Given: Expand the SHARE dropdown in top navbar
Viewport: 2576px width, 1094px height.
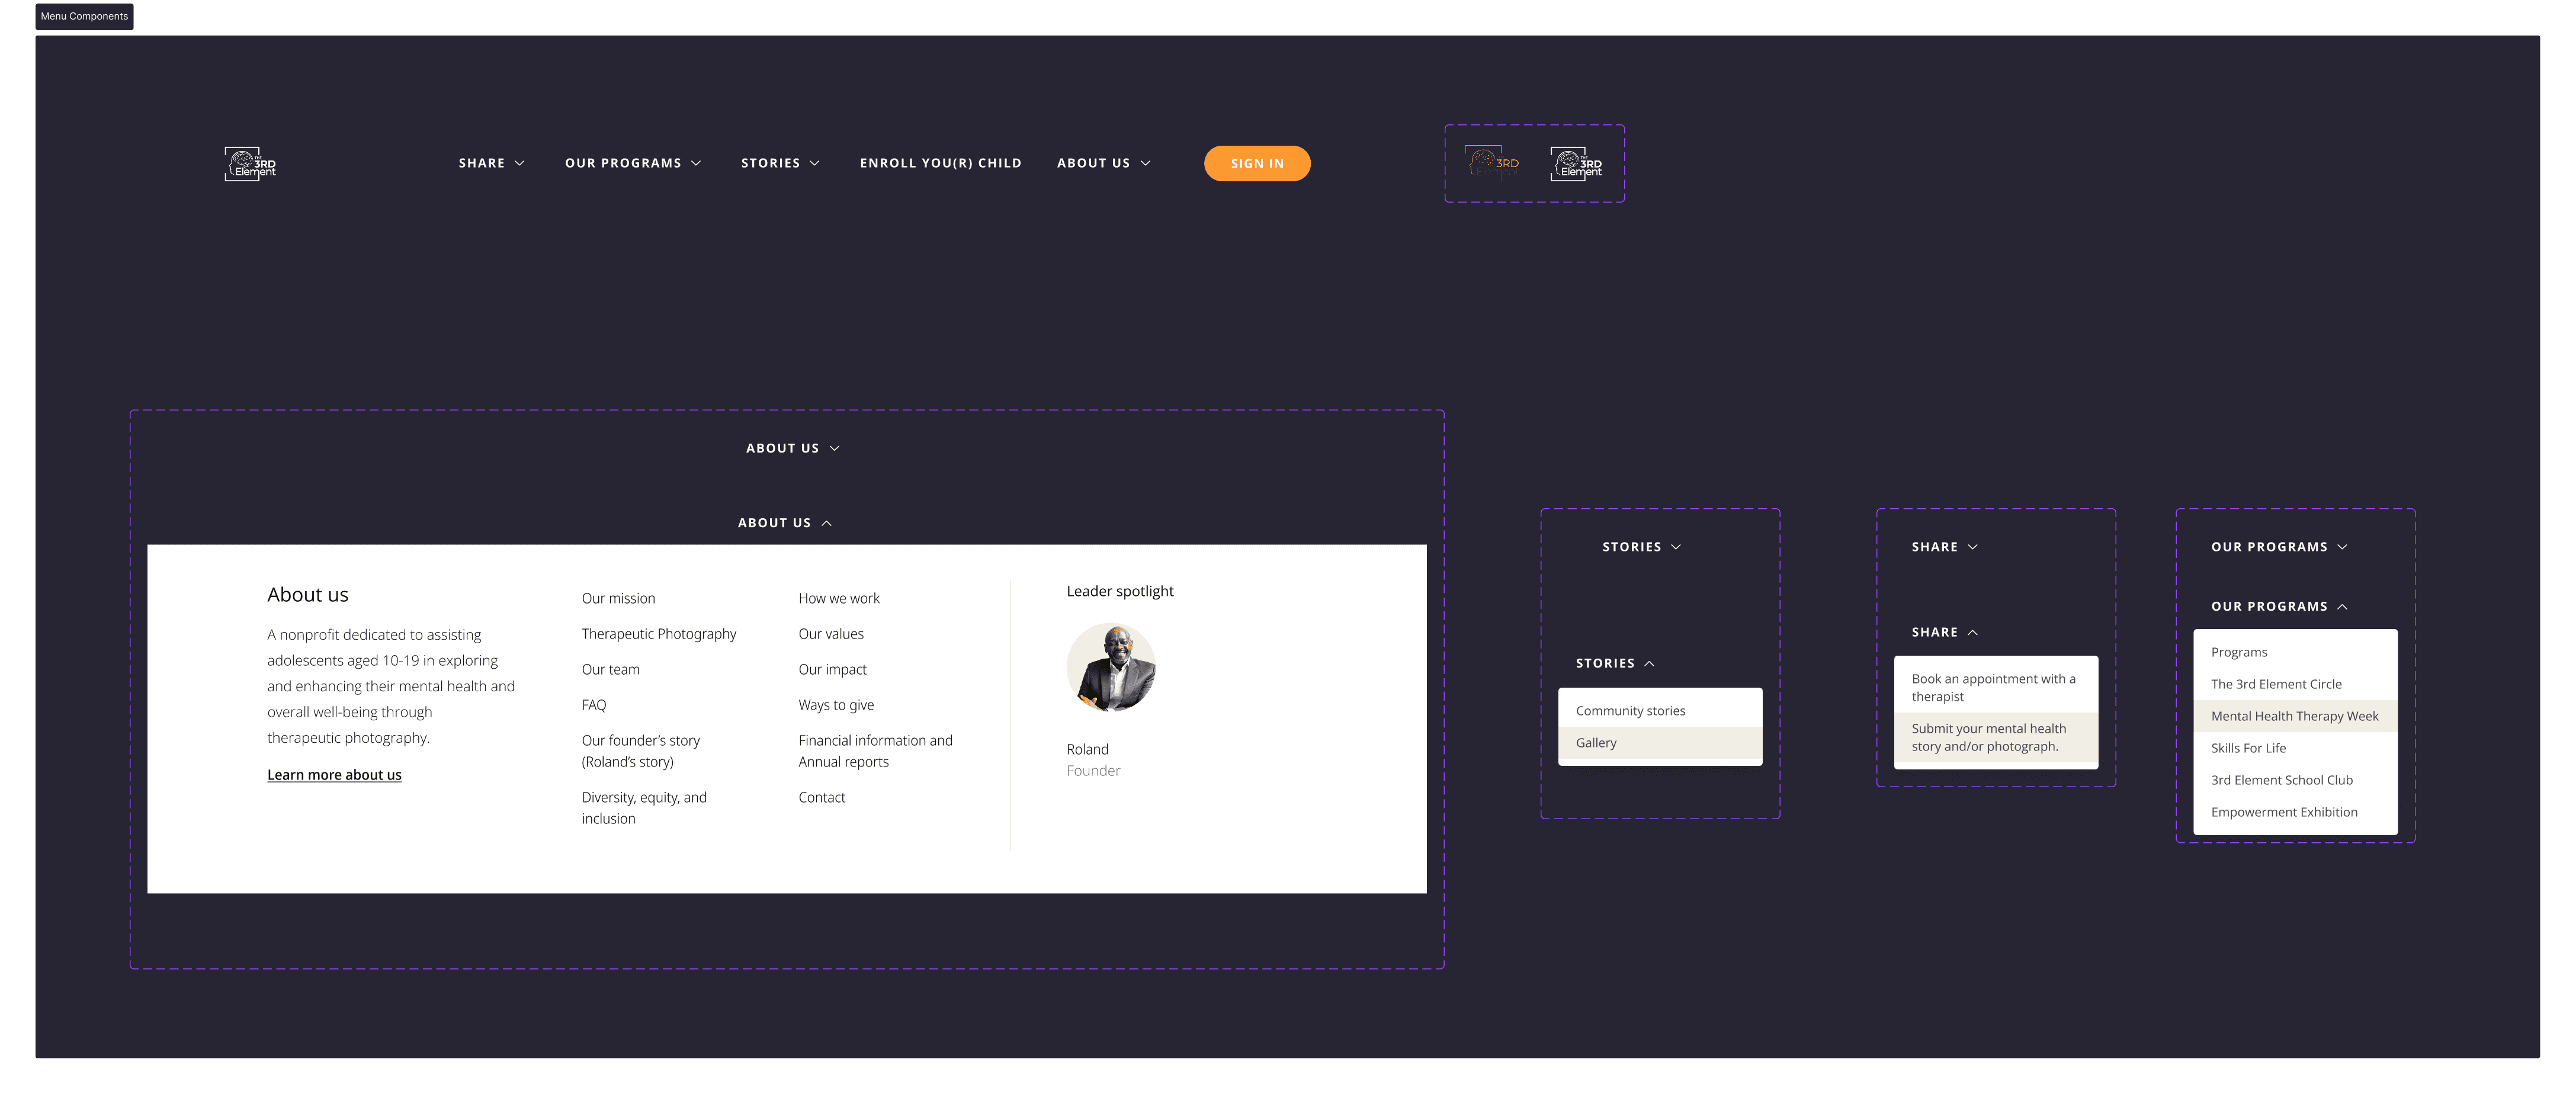Looking at the screenshot, I should click(x=491, y=163).
